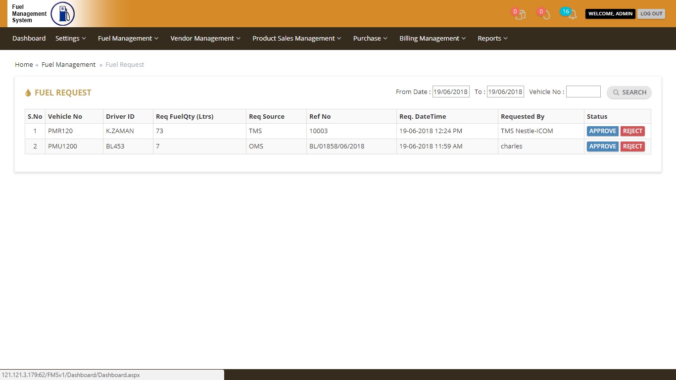Click the fuel droplet notification icon
Screen dimensions: 676x380
pos(545,14)
